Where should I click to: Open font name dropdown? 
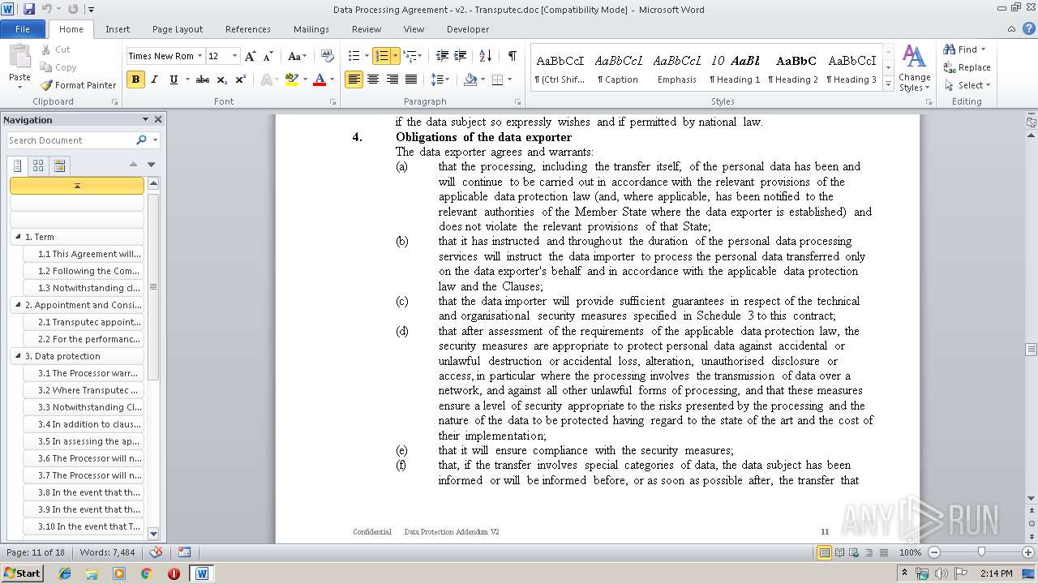coord(199,56)
